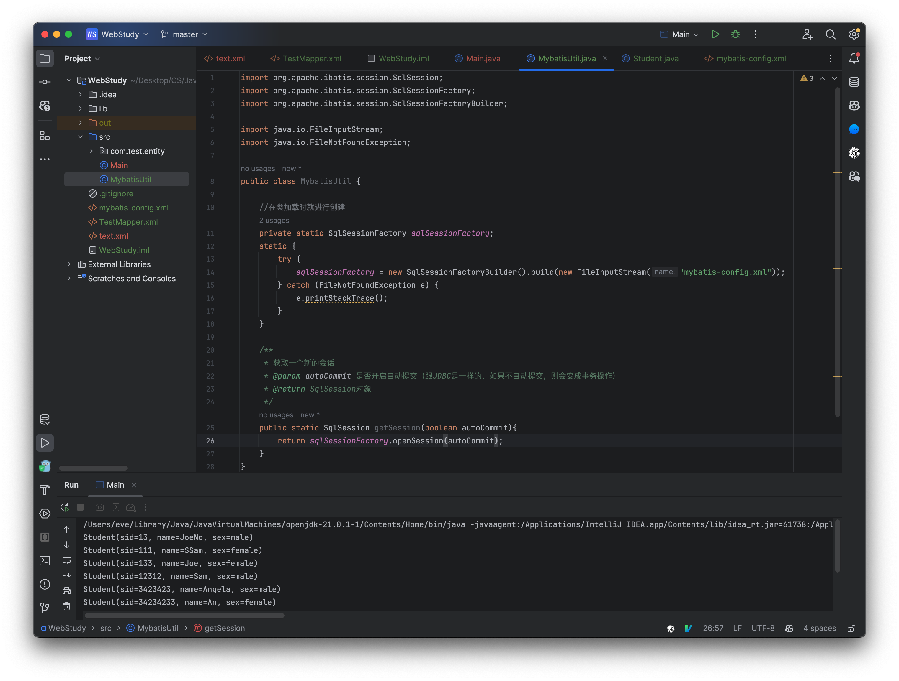Click the Git branch 'master' expander
This screenshot has width=899, height=681.
coord(207,34)
